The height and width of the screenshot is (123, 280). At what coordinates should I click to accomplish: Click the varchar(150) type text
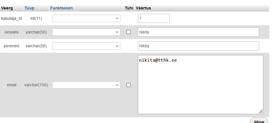point(36,85)
